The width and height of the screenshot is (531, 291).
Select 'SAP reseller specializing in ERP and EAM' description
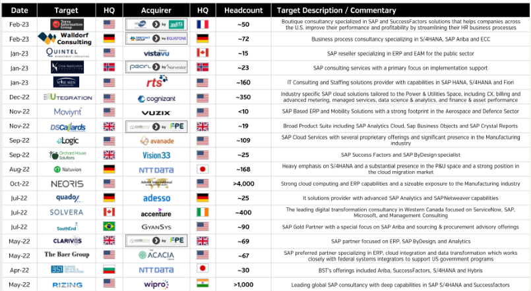pyautogui.click(x=400, y=53)
